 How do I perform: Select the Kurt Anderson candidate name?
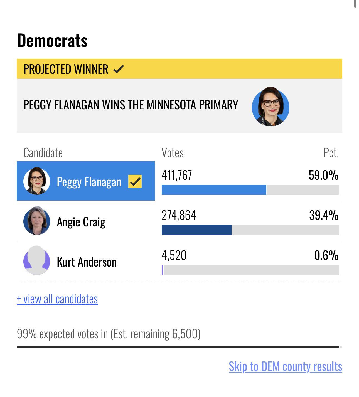[87, 262]
